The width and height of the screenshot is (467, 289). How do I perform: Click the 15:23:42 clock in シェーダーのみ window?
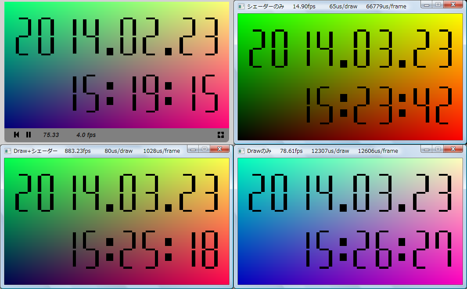pos(379,105)
